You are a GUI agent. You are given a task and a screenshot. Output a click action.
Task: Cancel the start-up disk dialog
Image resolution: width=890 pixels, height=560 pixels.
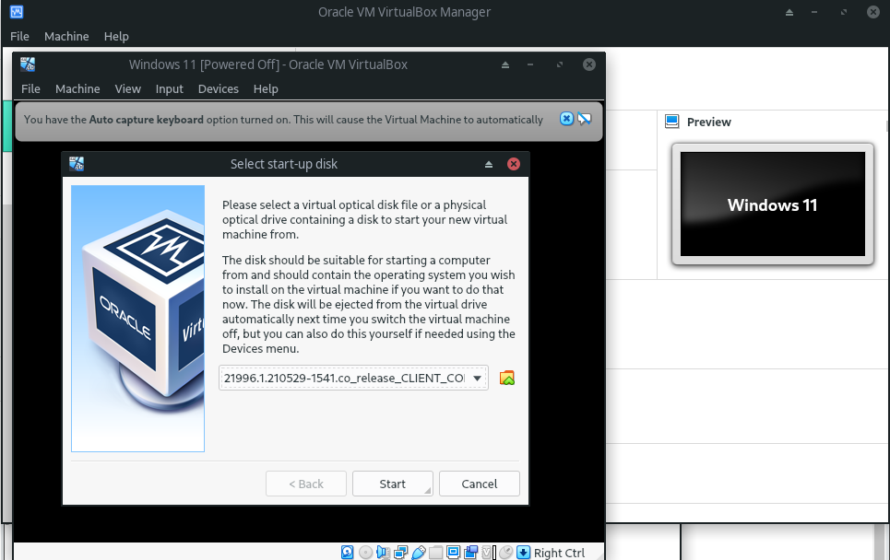pyautogui.click(x=479, y=483)
